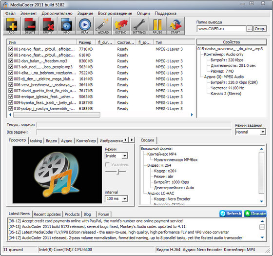Click the 'Имя' column header
Image resolution: width=273 pixels, height=256 pixels.
click(x=41, y=42)
